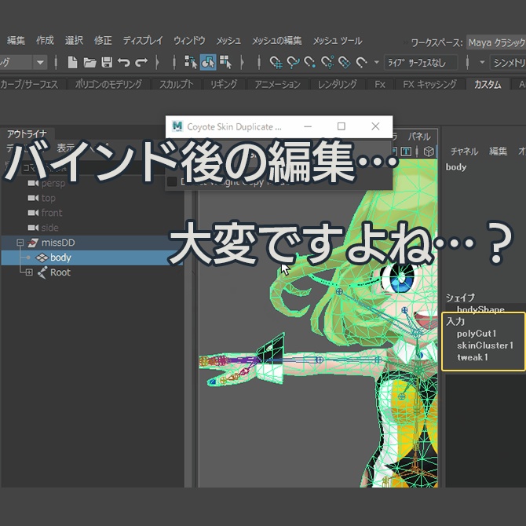526x526 pixels.
Task: Tick checkbox in Coyote Skin Duplicate window
Action: tap(172, 181)
